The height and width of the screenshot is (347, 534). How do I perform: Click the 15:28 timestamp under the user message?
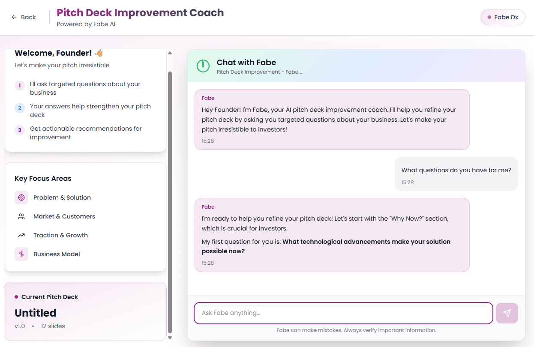click(408, 182)
